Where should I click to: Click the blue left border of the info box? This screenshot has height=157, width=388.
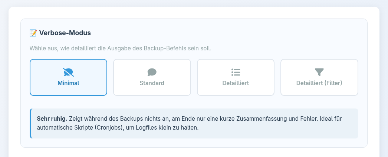(x=31, y=123)
